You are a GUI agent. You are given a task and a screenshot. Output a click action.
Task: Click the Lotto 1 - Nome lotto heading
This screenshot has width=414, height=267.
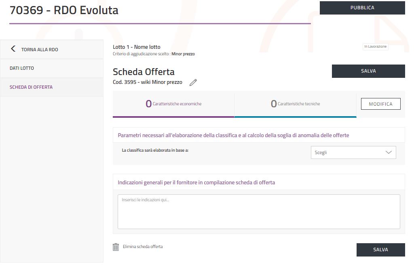137,47
